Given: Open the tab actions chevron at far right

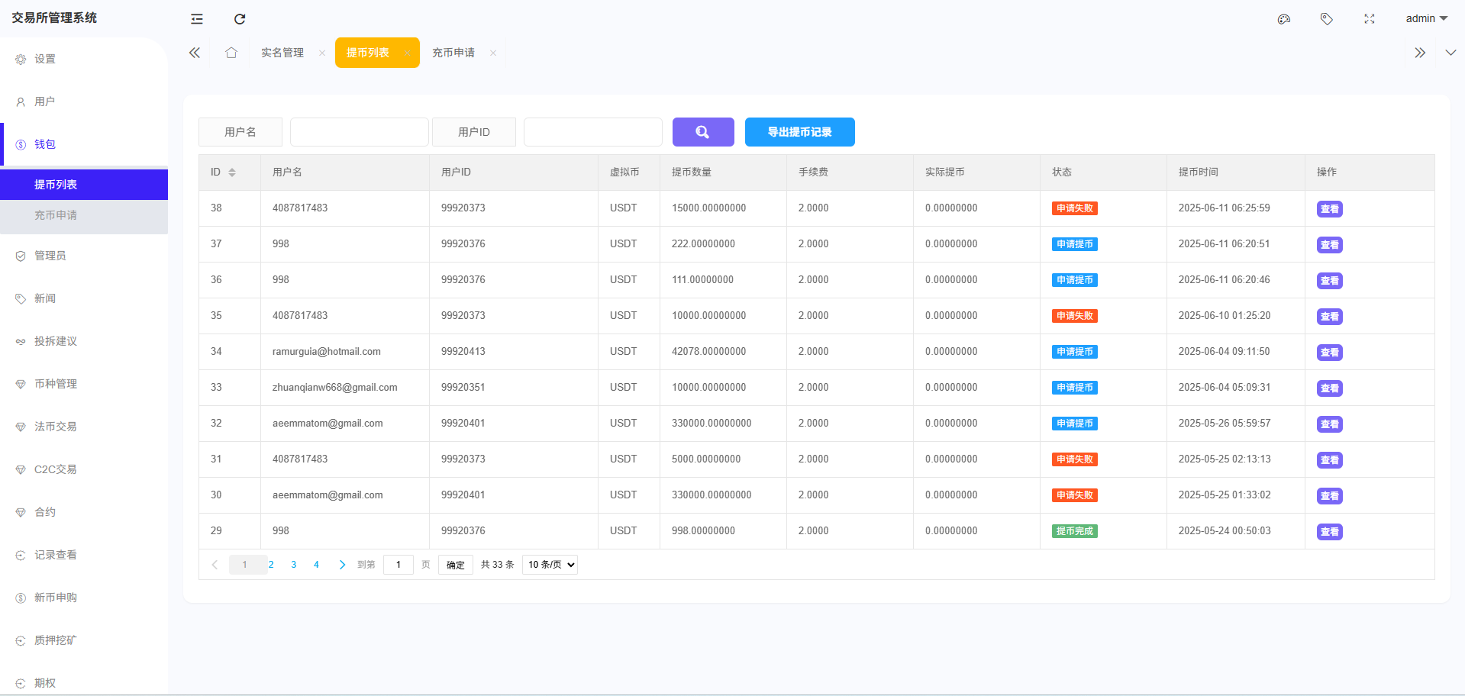Looking at the screenshot, I should coord(1450,53).
